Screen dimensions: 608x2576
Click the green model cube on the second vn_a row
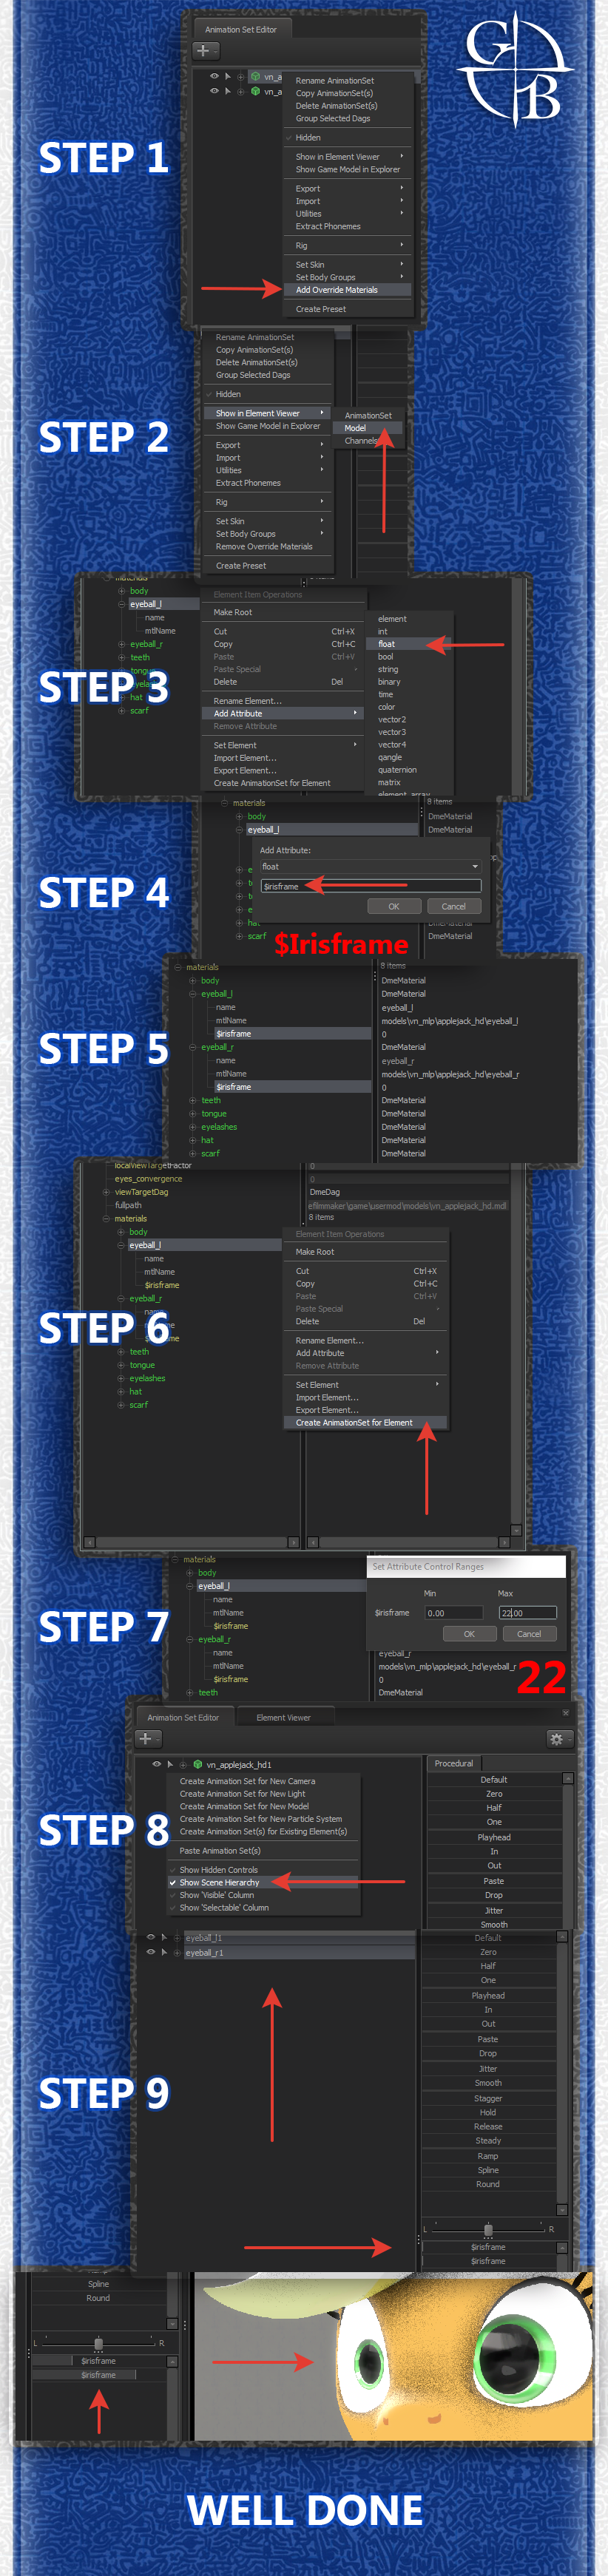click(x=255, y=91)
